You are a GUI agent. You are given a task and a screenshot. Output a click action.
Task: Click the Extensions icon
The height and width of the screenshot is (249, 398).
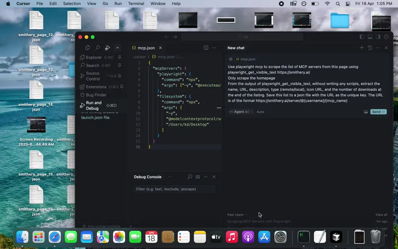(82, 86)
